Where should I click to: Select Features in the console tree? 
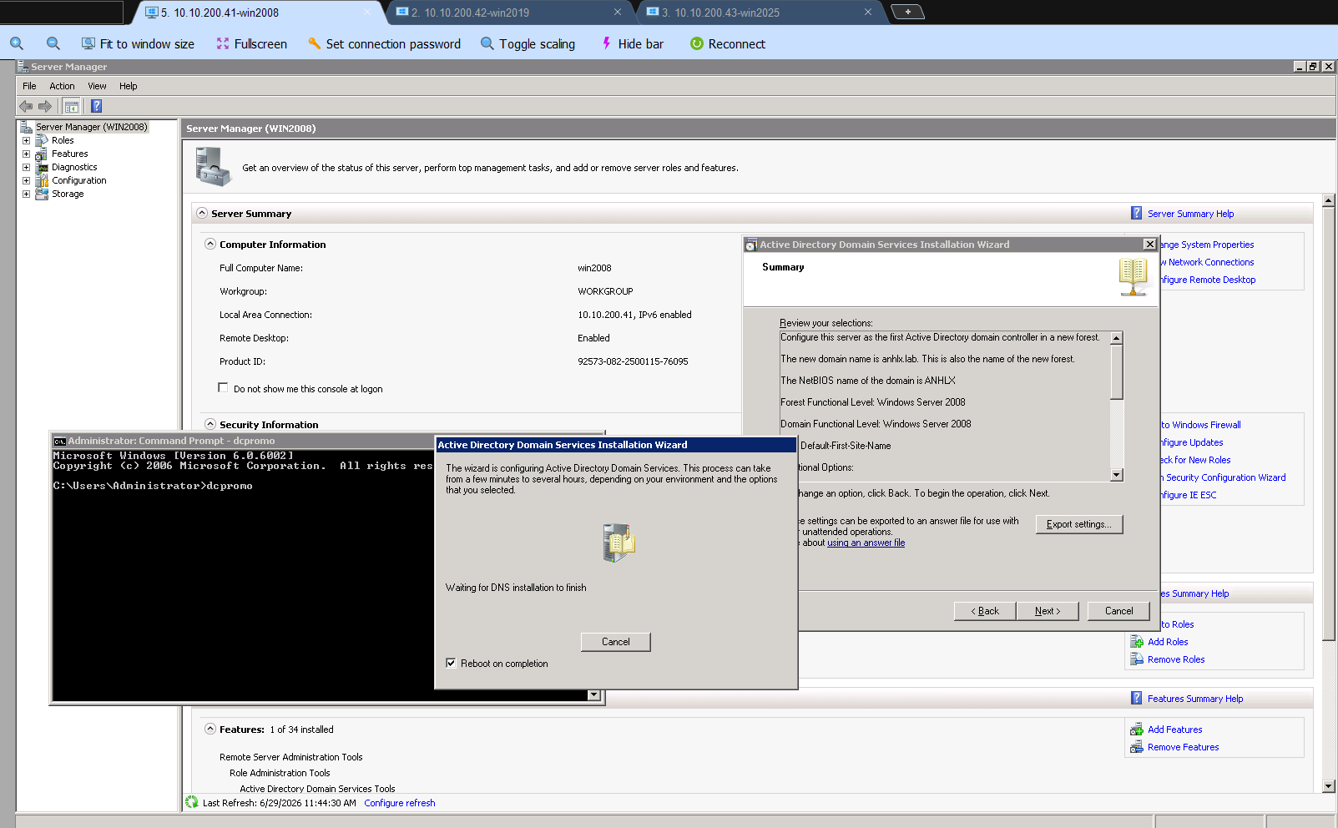(x=69, y=154)
